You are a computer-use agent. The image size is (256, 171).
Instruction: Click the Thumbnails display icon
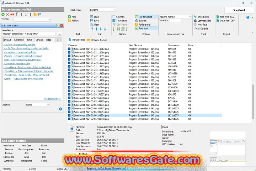114,21
